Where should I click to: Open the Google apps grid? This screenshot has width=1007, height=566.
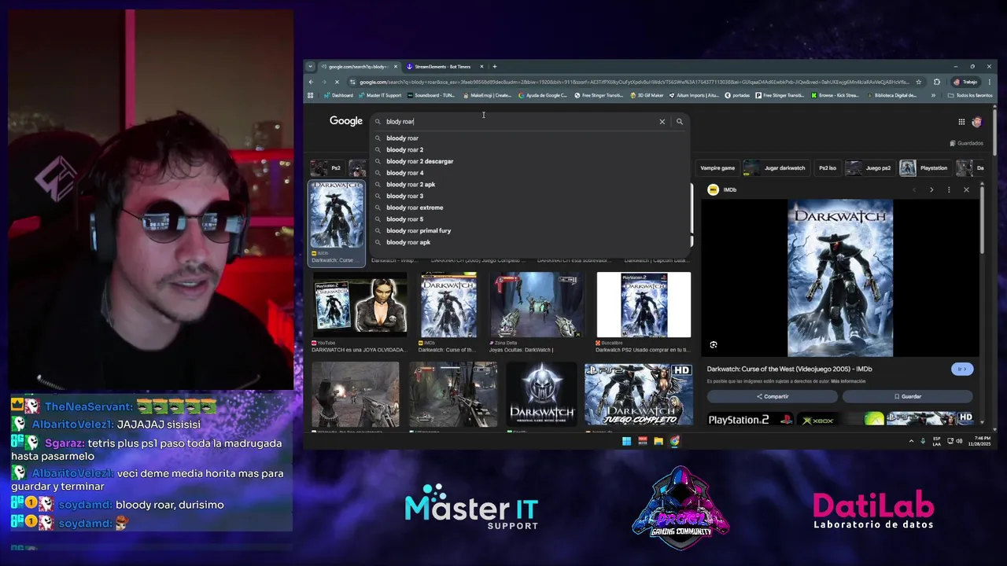click(x=961, y=122)
